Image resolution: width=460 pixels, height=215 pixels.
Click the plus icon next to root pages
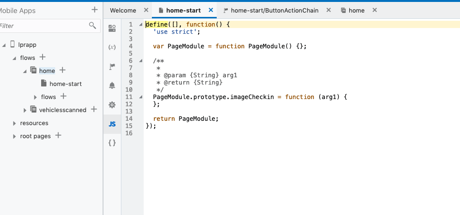click(58, 135)
